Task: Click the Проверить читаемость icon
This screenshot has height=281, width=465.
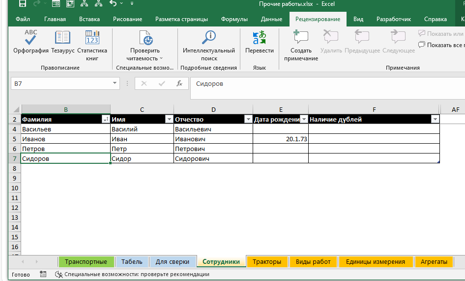Action: (x=145, y=38)
